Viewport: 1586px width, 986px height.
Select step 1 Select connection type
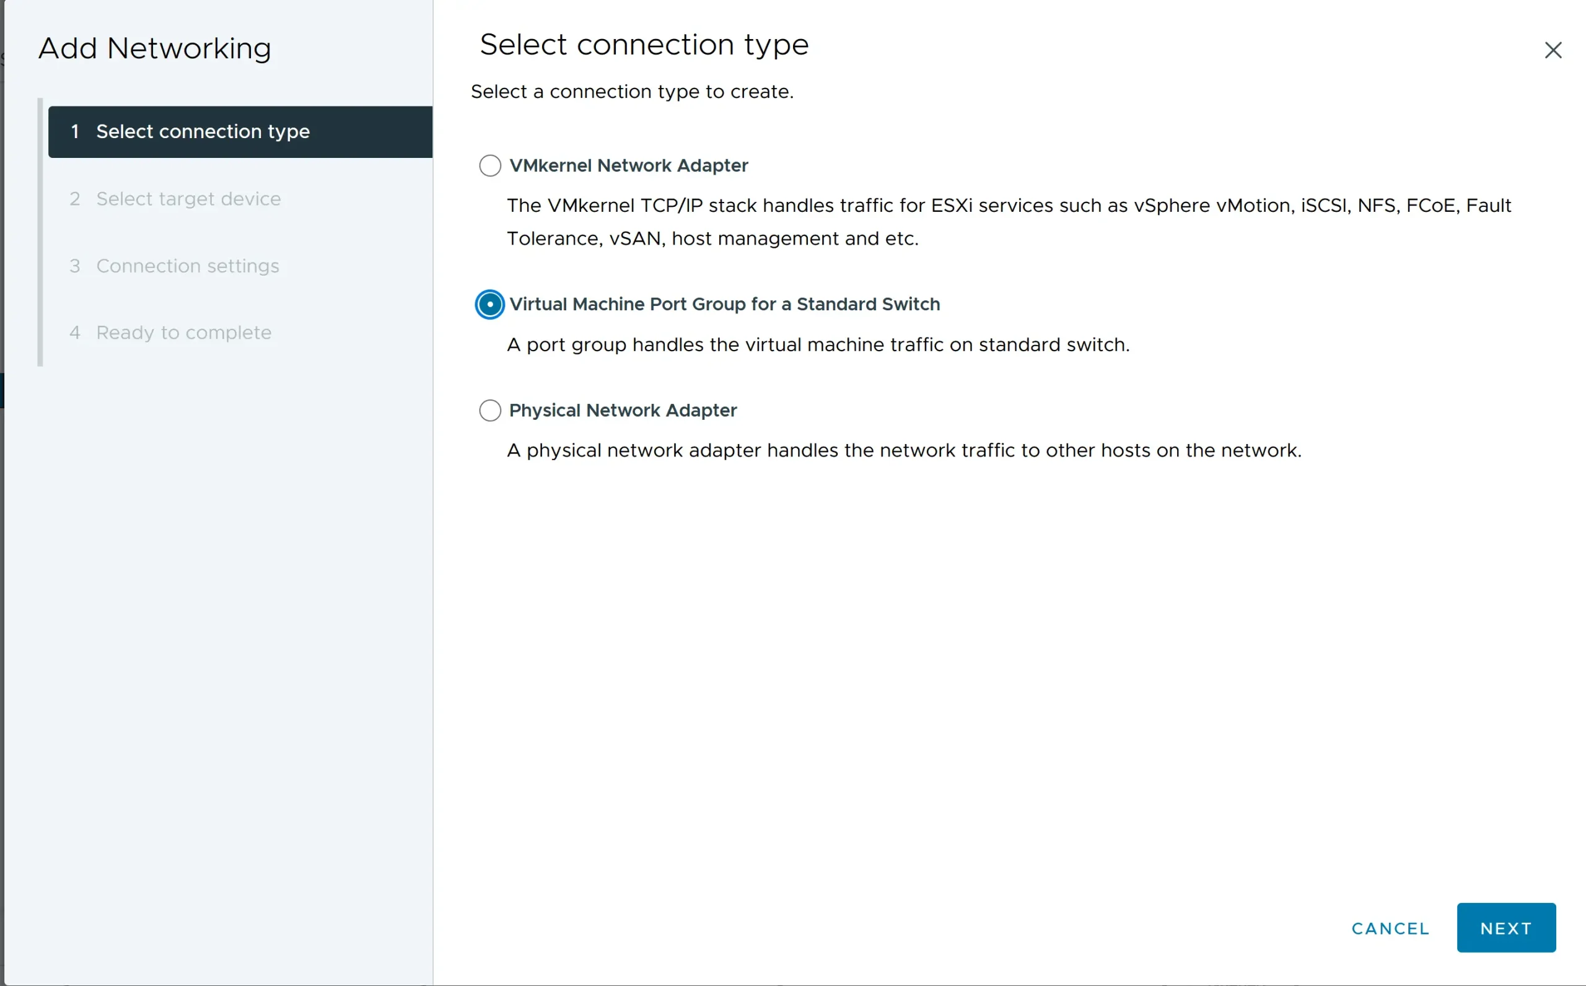pos(202,132)
